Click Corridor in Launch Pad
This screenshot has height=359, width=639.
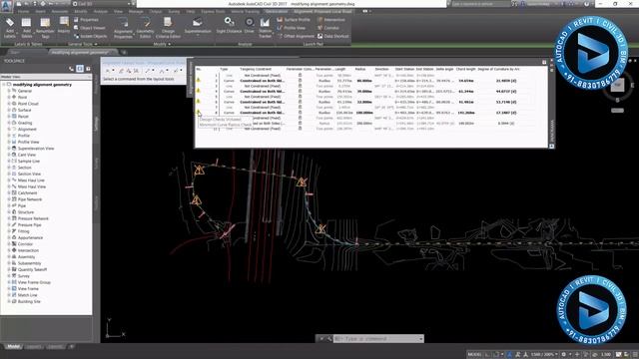[x=328, y=28]
